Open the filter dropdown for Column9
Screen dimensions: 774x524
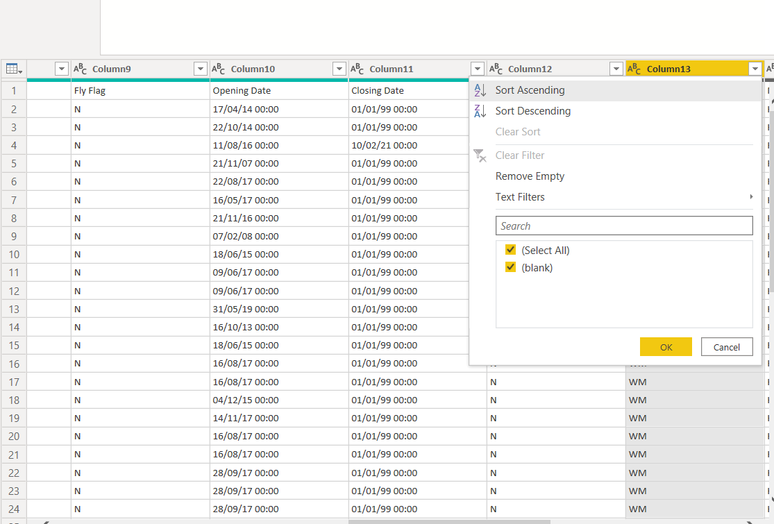click(x=201, y=69)
